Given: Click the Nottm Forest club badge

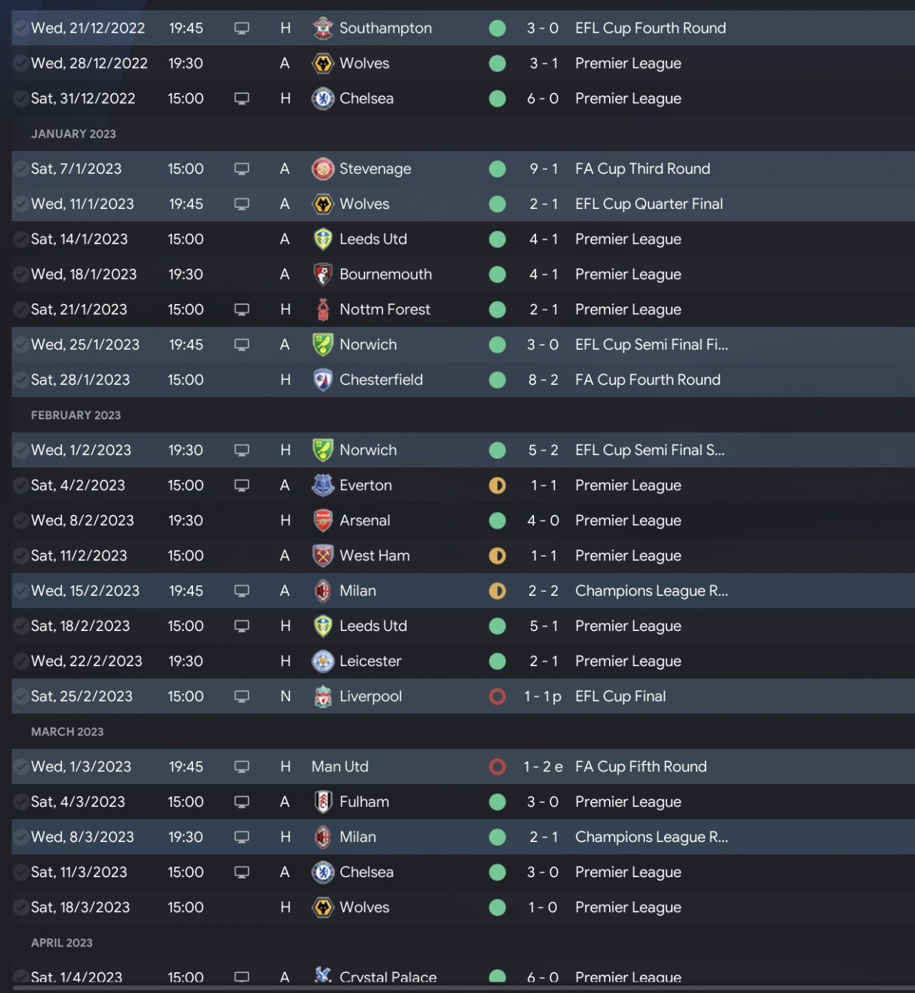Looking at the screenshot, I should (323, 310).
